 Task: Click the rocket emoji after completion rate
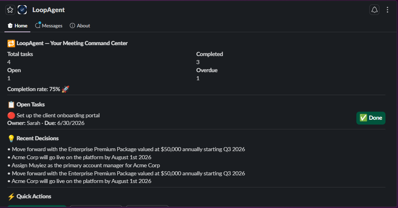pos(65,89)
